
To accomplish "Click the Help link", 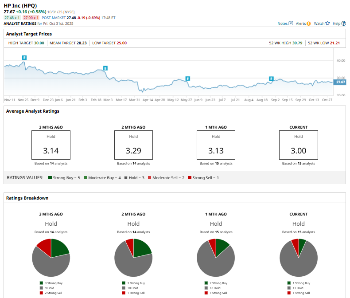I will coord(336,24).
